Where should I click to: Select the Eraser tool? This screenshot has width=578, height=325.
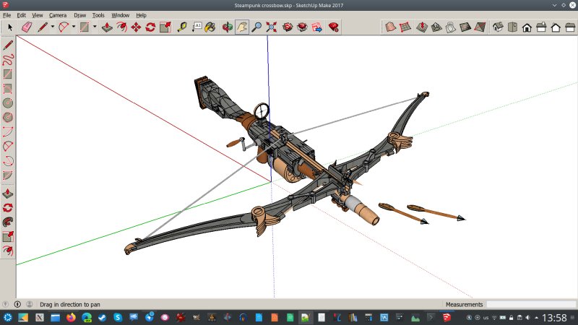tap(27, 27)
